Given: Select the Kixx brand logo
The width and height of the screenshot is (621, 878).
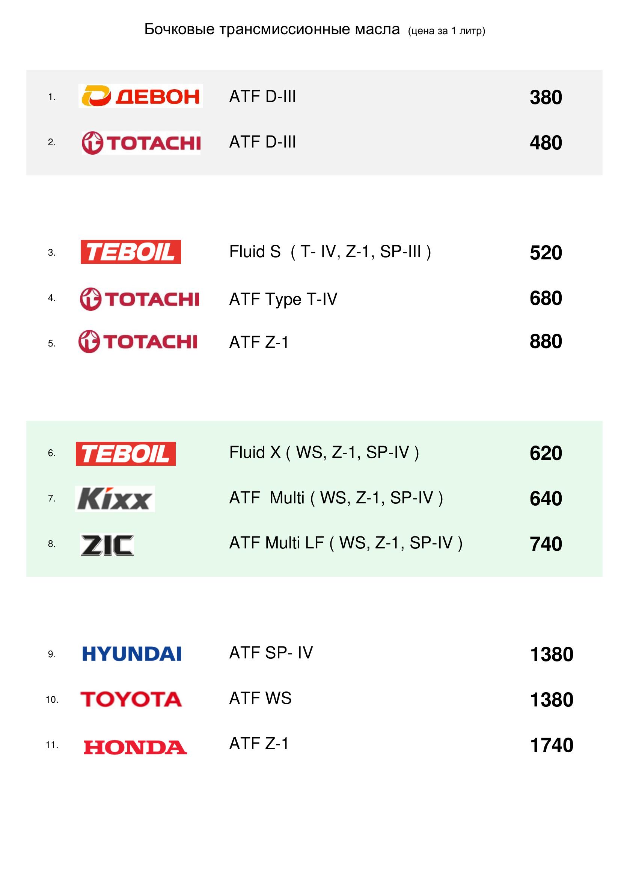Looking at the screenshot, I should click(x=115, y=498).
